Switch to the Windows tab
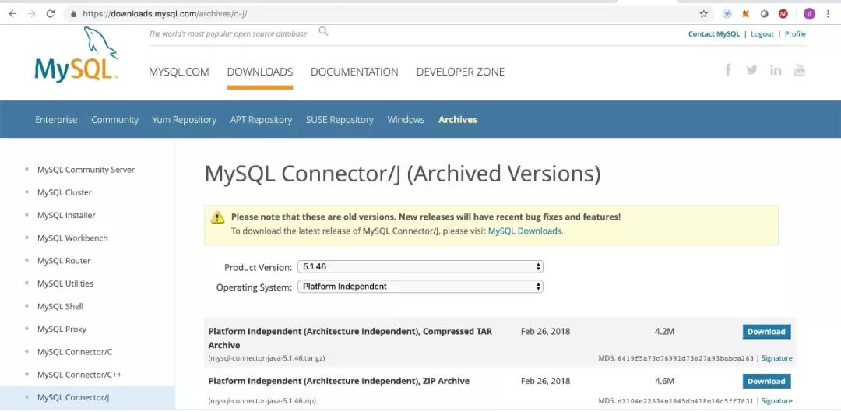This screenshot has height=412, width=841. (x=406, y=120)
